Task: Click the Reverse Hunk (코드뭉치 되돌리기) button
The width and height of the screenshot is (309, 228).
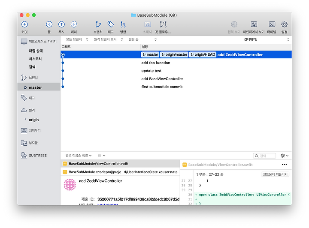Action: point(275,174)
